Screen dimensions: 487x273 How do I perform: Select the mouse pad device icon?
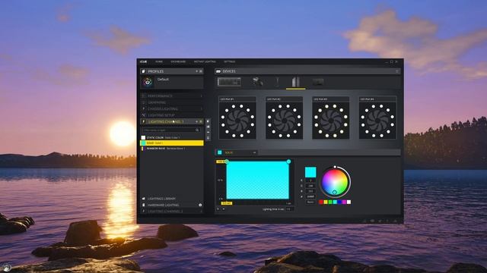pos(318,82)
